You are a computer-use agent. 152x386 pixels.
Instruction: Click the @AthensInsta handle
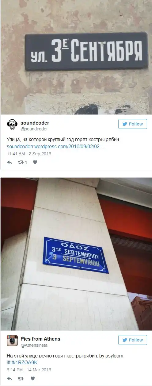[x=34, y=345]
